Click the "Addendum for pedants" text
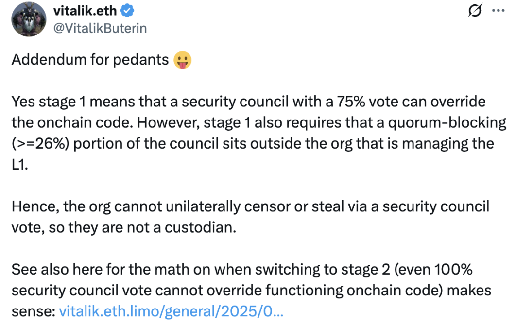The width and height of the screenshot is (516, 326). coord(90,60)
